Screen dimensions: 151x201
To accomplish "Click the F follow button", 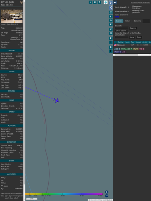I will pos(111,51).
